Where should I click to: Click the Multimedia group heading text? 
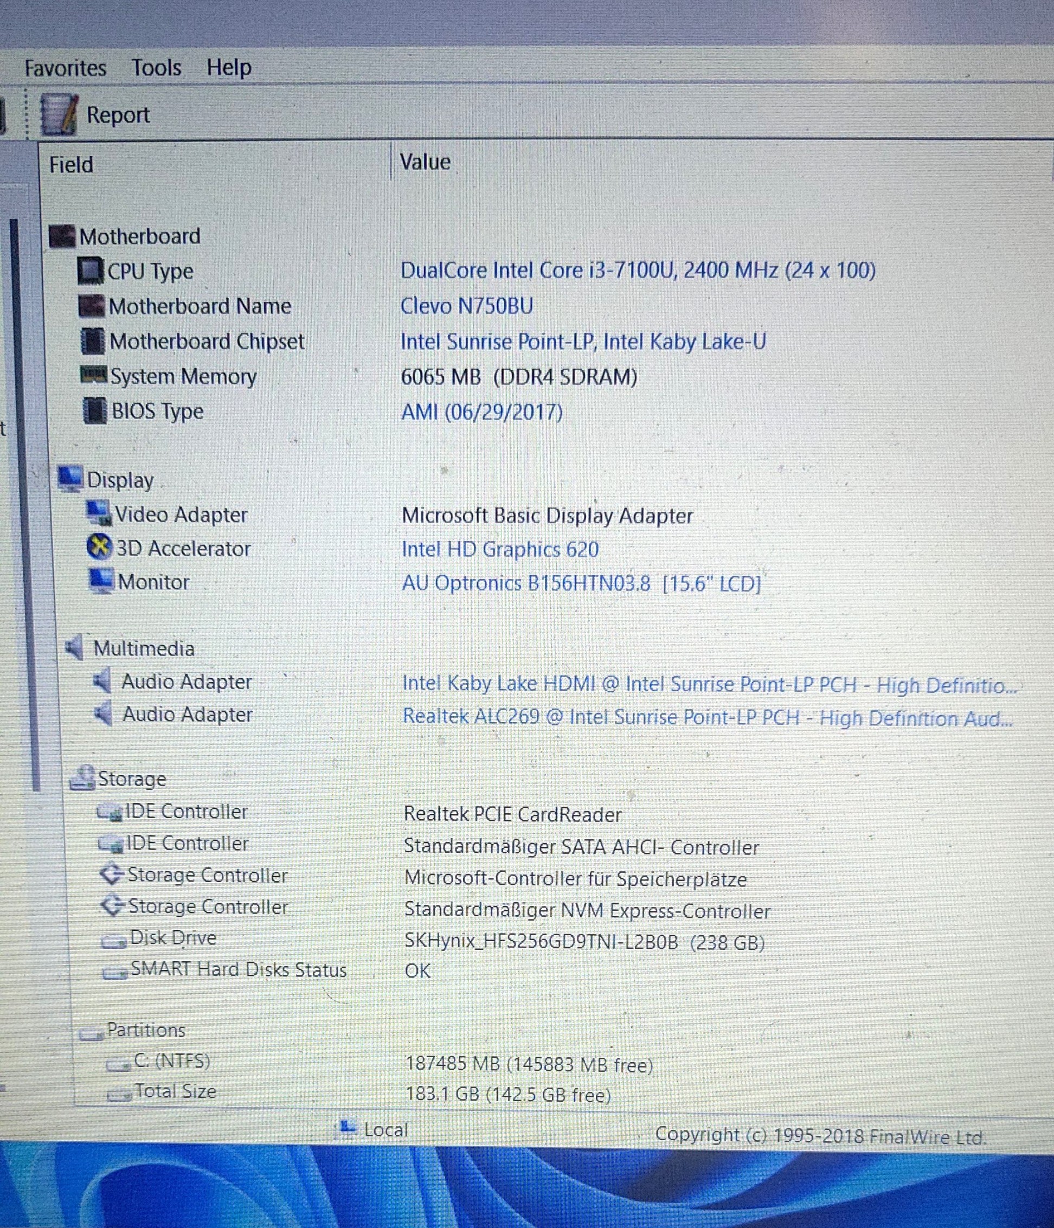144,648
